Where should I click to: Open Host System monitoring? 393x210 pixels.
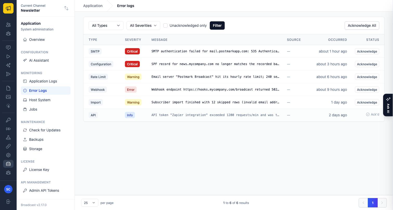click(x=45, y=100)
